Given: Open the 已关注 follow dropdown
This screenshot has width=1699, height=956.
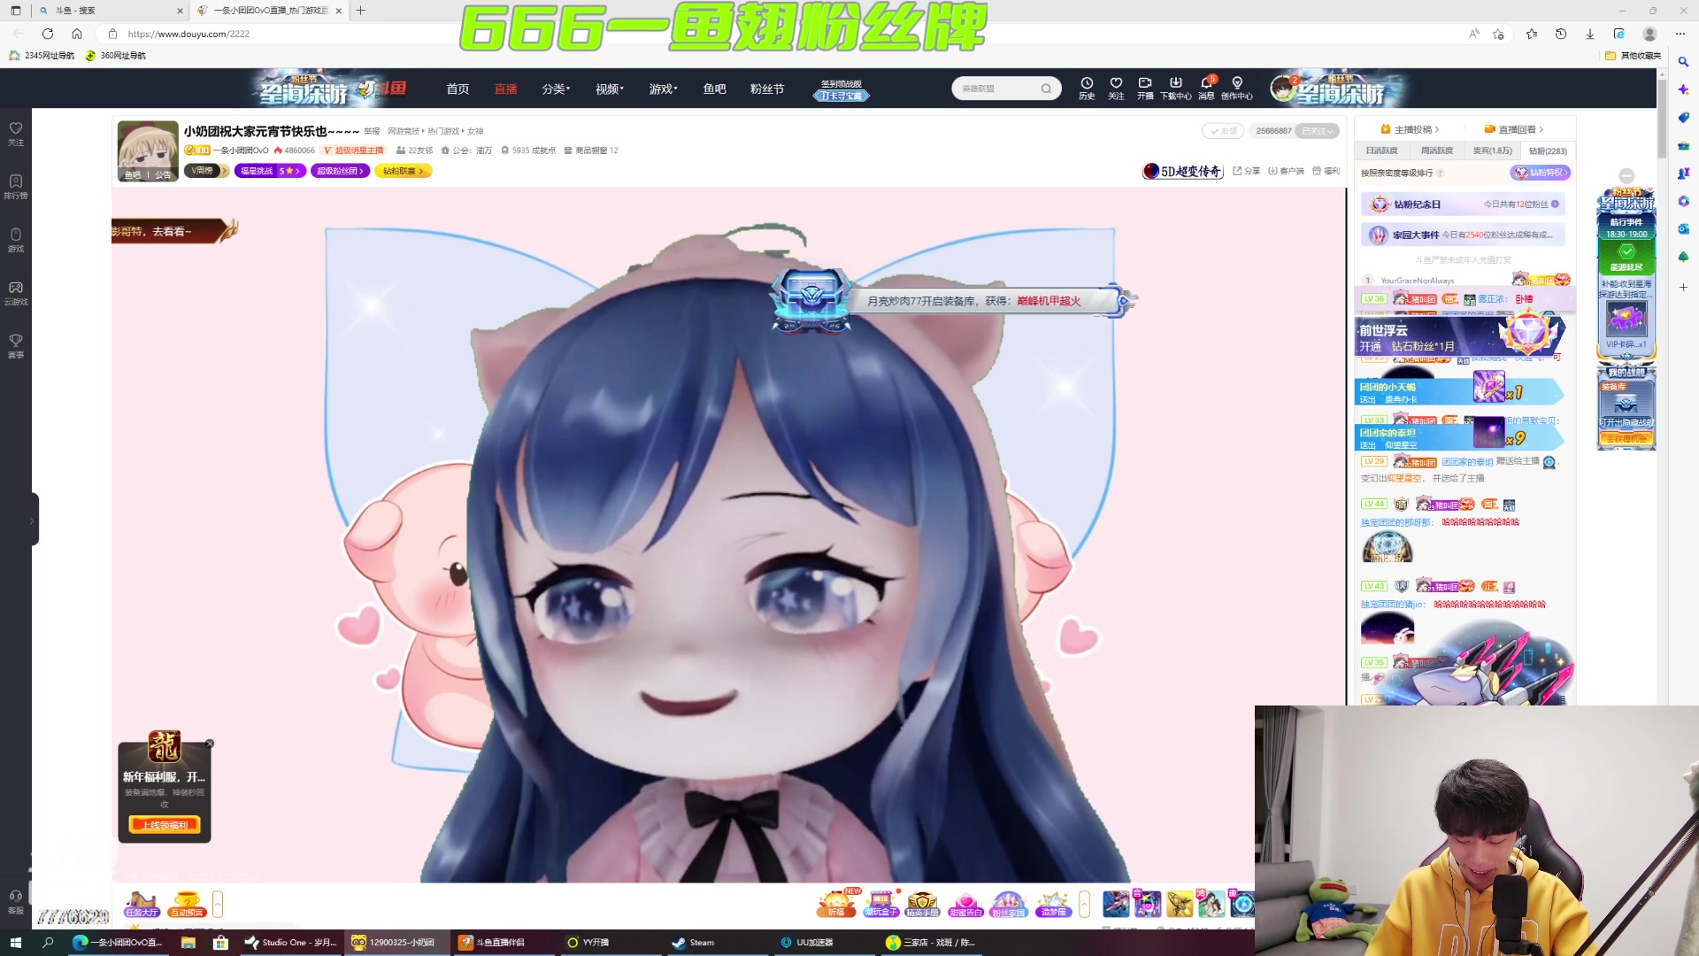Looking at the screenshot, I should coord(1316,130).
